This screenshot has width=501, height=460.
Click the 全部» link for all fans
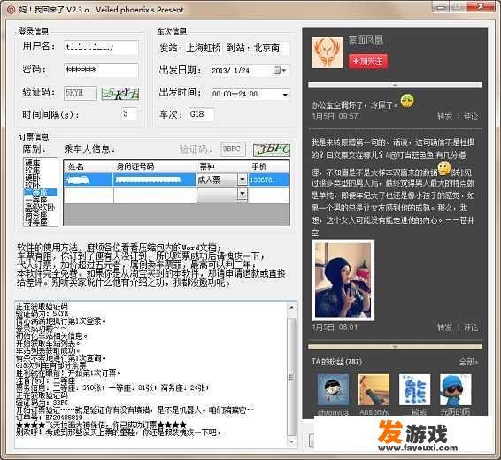469,362
